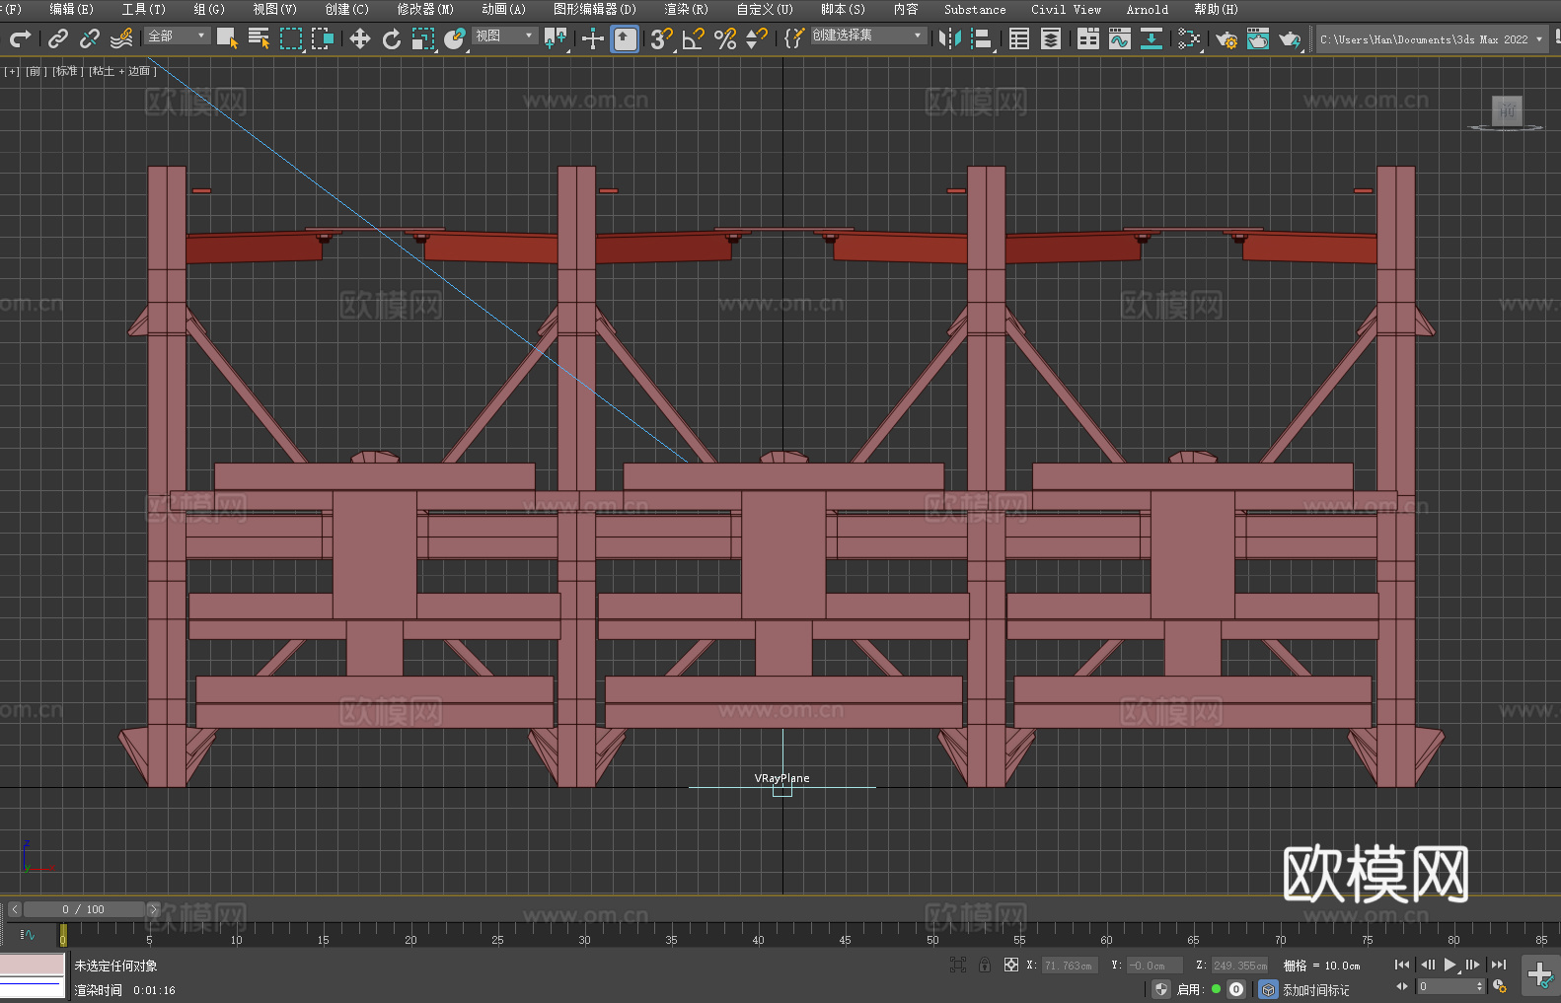Open the 创建选择集 named selection dropdown

(868, 36)
